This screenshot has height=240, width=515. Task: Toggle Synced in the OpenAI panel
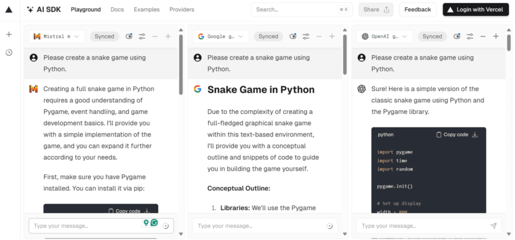(432, 37)
